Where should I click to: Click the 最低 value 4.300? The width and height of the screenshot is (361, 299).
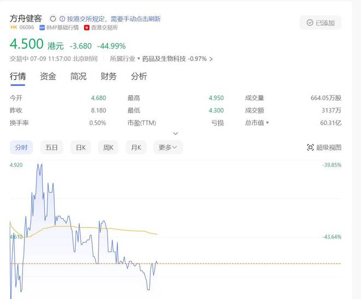[x=216, y=110]
